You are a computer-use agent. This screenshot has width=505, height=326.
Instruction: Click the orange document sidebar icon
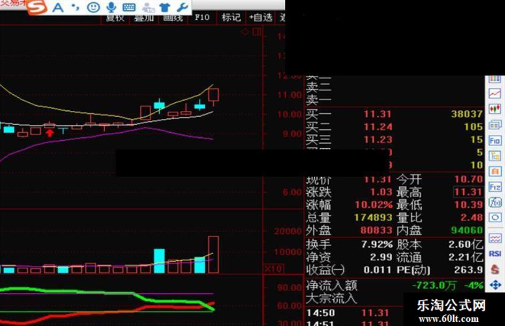coord(495,171)
